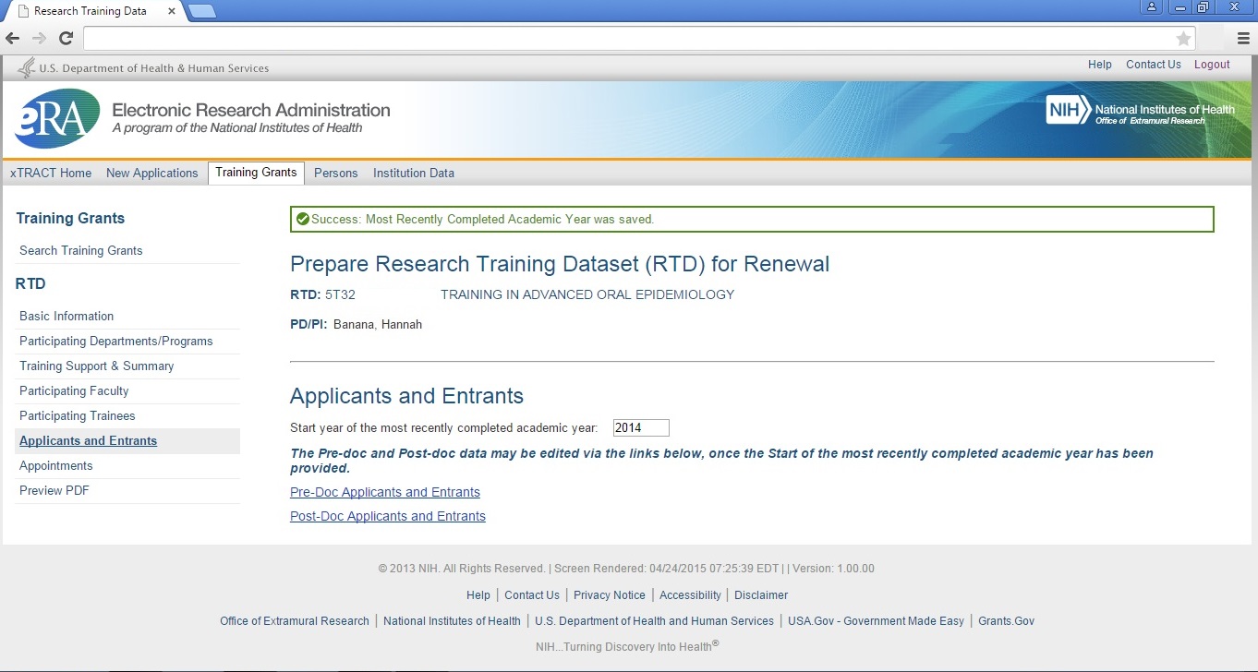The width and height of the screenshot is (1258, 672).
Task: Click the success message about Academic Year saved
Action: (482, 220)
